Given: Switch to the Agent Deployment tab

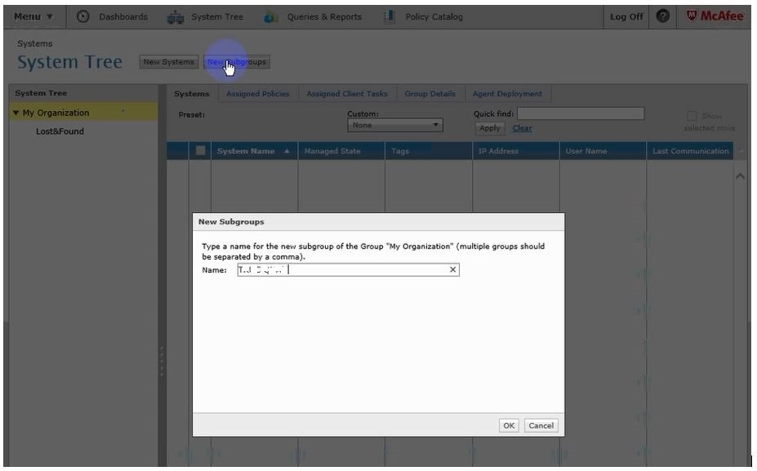Looking at the screenshot, I should [x=507, y=94].
